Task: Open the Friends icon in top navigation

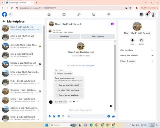Action: (79, 14)
